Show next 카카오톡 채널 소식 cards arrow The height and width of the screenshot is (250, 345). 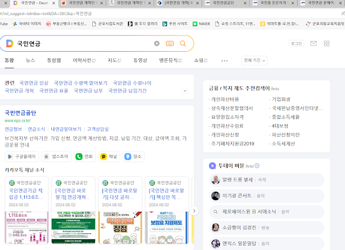194,211
